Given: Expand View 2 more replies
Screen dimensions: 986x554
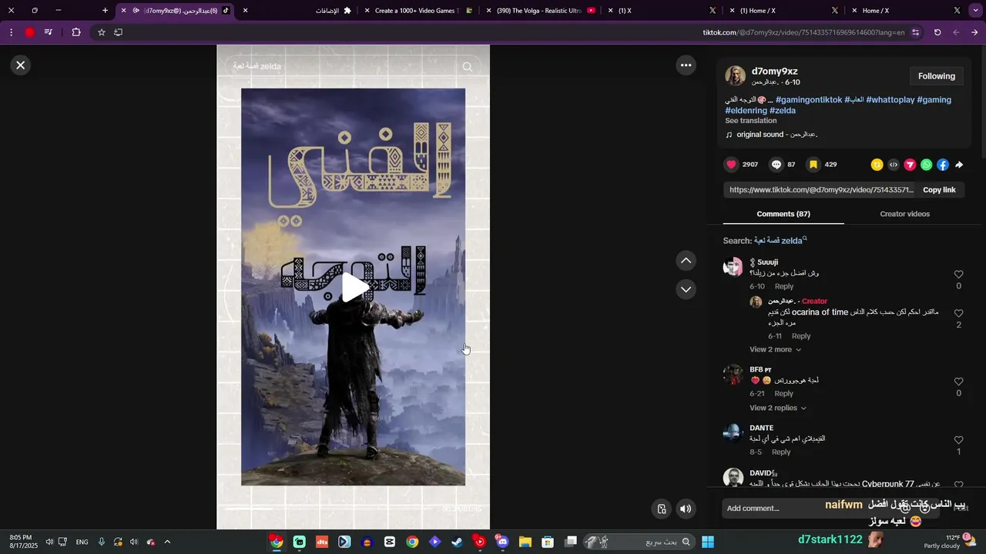Looking at the screenshot, I should coord(775,349).
